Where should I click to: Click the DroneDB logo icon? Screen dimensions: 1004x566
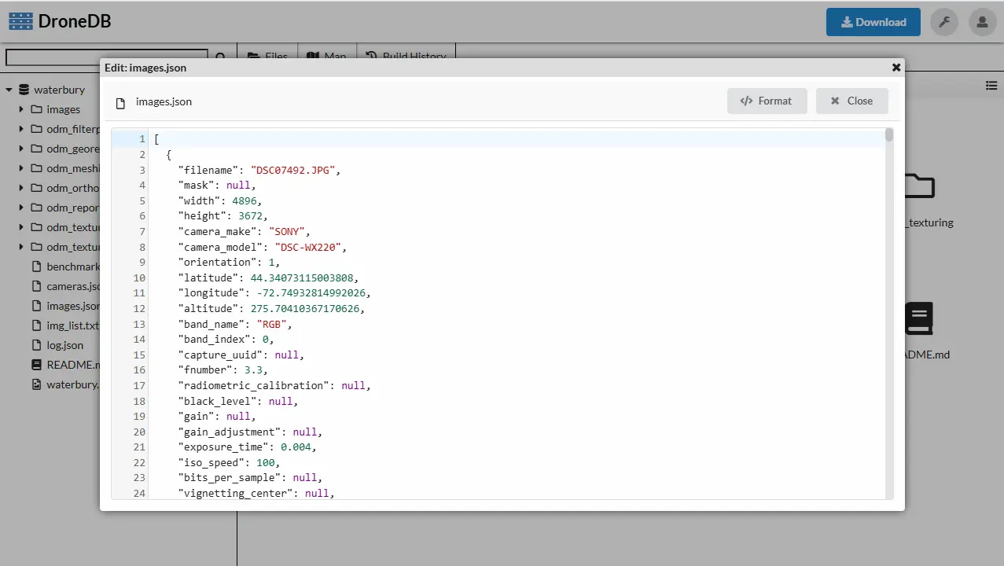20,21
